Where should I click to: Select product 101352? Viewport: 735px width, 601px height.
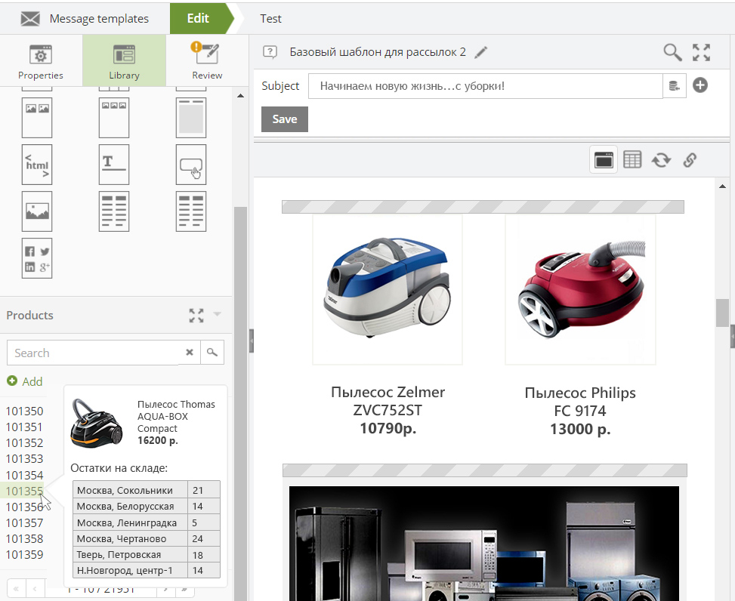(x=24, y=443)
